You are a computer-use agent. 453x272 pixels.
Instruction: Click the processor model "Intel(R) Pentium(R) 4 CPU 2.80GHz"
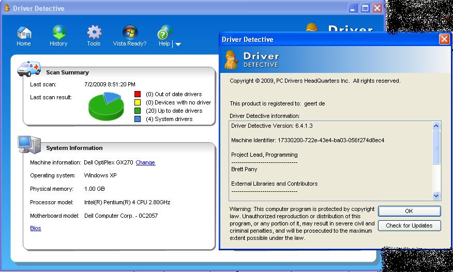tap(127, 202)
